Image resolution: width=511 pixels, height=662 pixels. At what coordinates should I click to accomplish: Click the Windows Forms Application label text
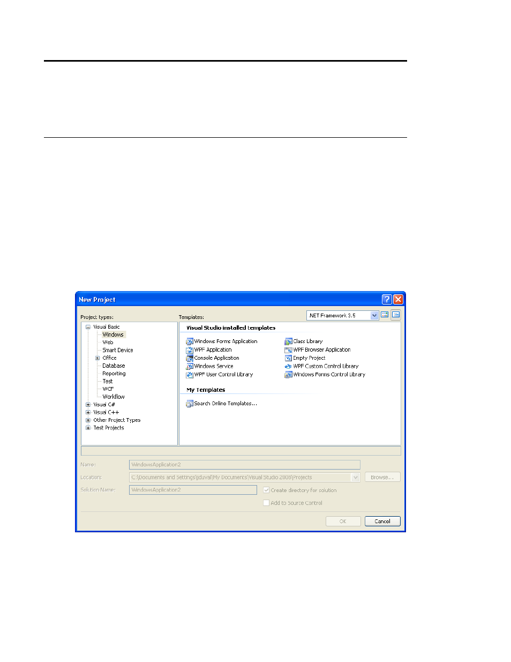(x=226, y=341)
